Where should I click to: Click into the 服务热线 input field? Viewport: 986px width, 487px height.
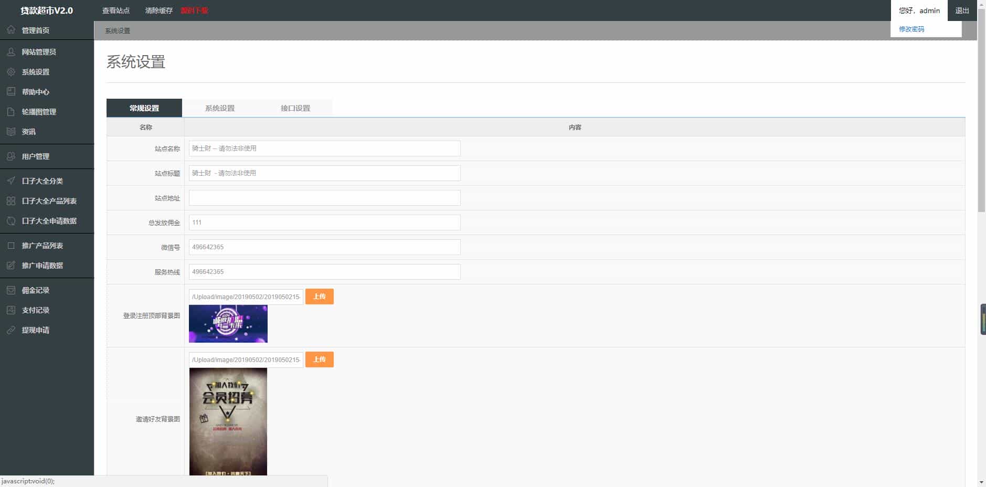click(325, 272)
